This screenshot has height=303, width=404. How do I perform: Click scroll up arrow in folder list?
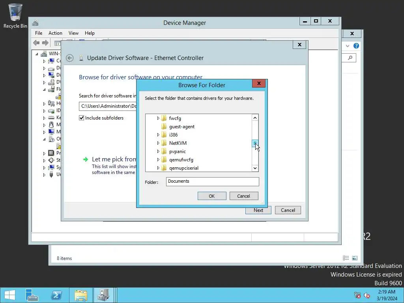click(x=255, y=118)
